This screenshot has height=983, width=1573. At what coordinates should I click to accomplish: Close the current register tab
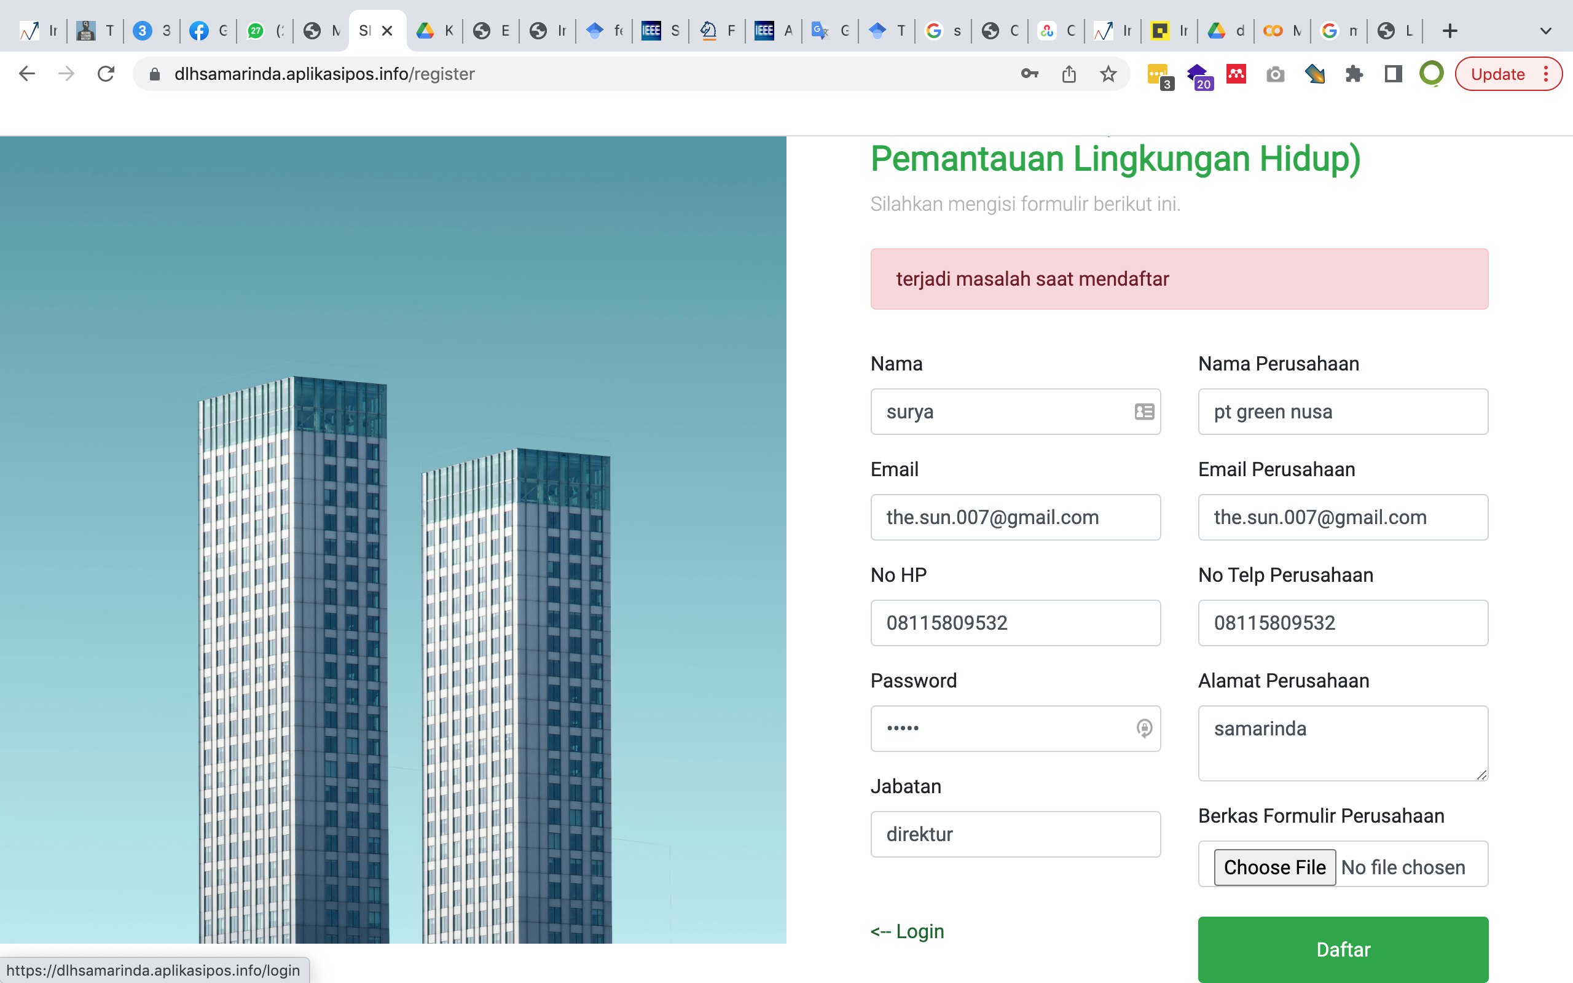tap(387, 31)
